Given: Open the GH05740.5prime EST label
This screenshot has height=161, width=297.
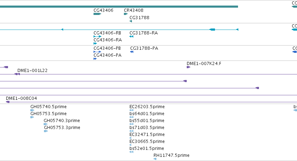Looking at the screenshot, I should pyautogui.click(x=49, y=107).
